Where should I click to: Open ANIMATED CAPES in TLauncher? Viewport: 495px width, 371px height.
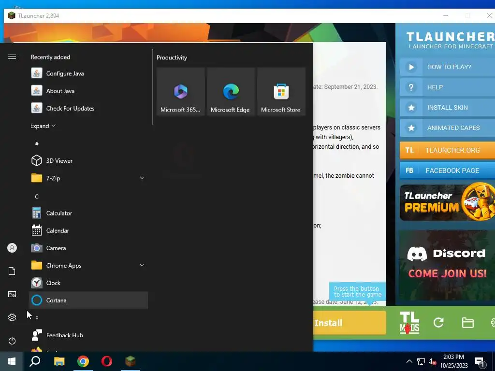[447, 128]
